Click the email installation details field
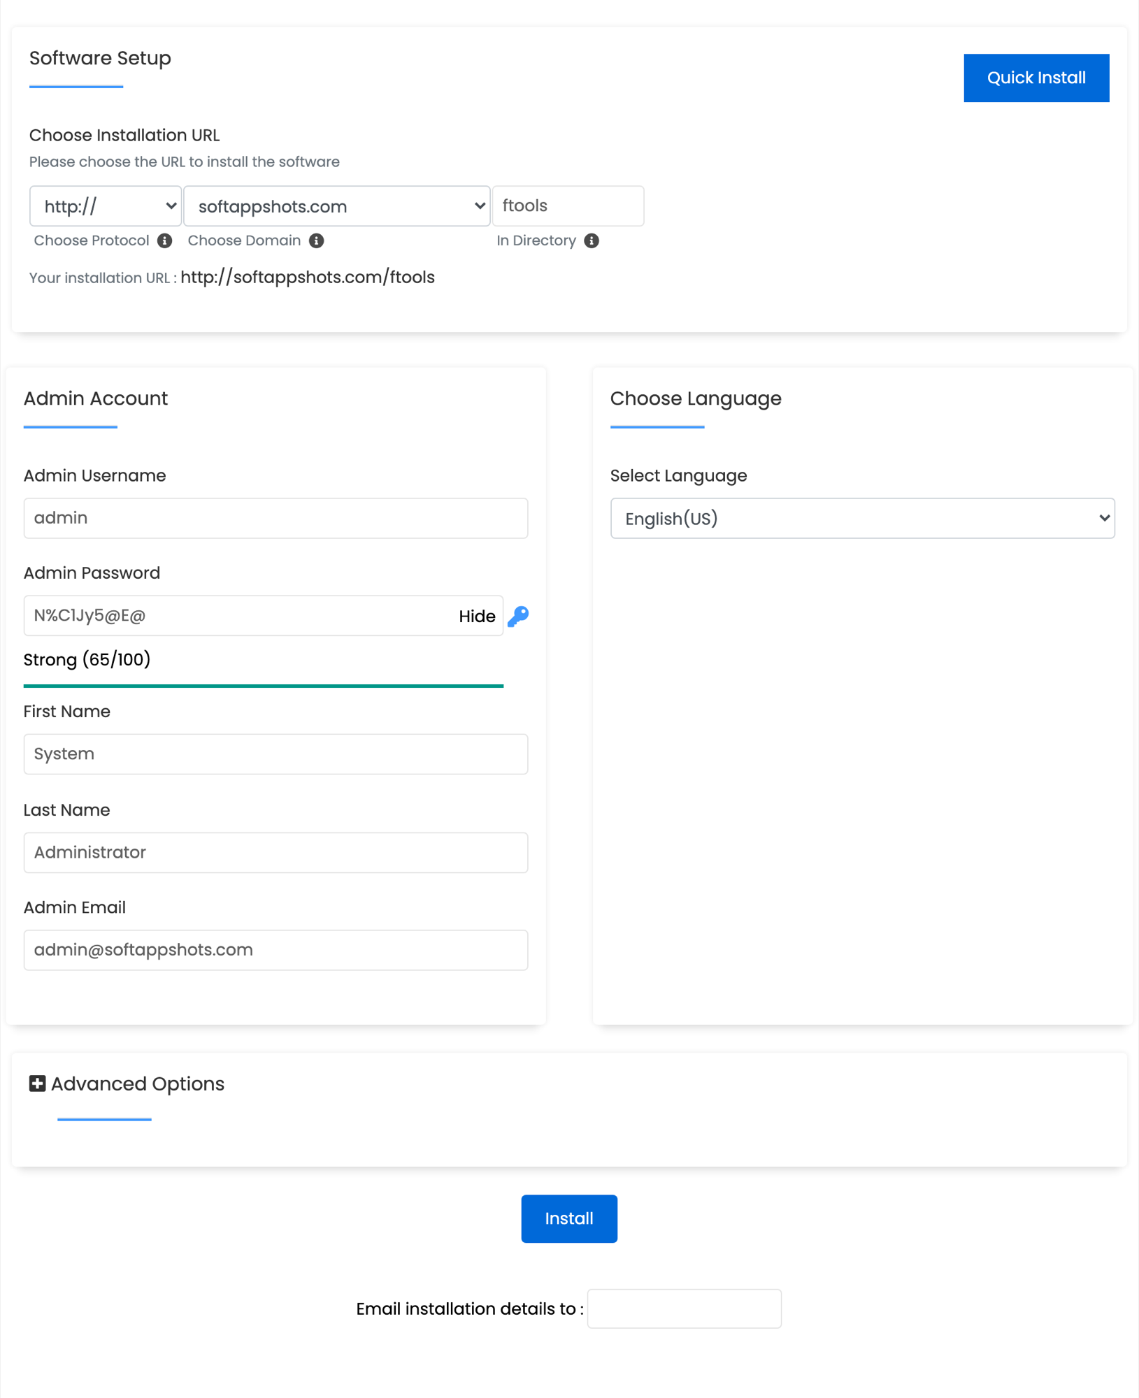 tap(684, 1308)
